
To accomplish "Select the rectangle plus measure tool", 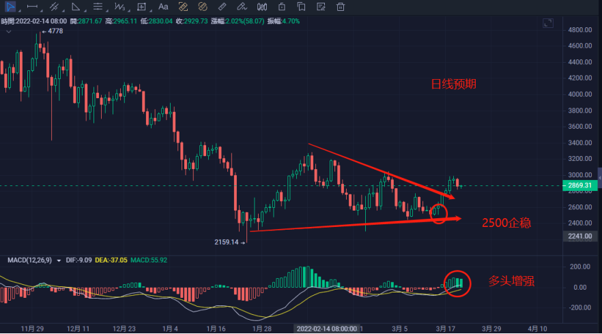I will (141, 7).
